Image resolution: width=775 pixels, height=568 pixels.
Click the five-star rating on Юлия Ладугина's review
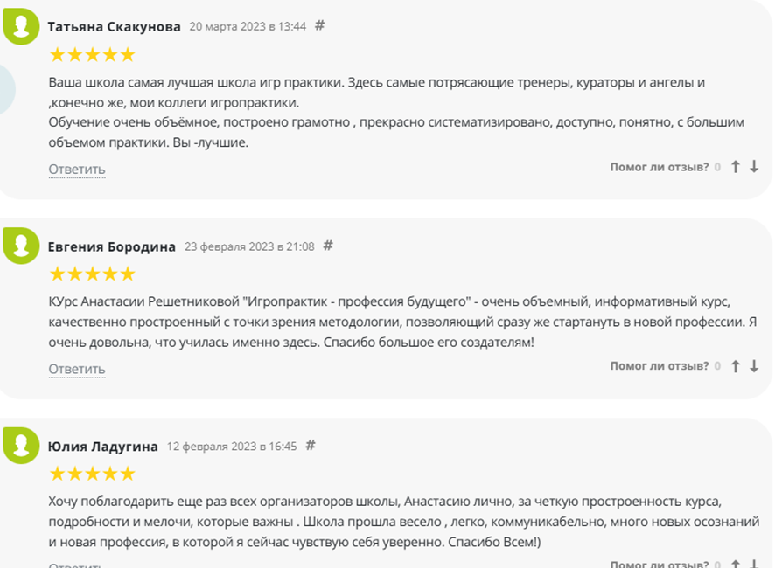tap(92, 474)
